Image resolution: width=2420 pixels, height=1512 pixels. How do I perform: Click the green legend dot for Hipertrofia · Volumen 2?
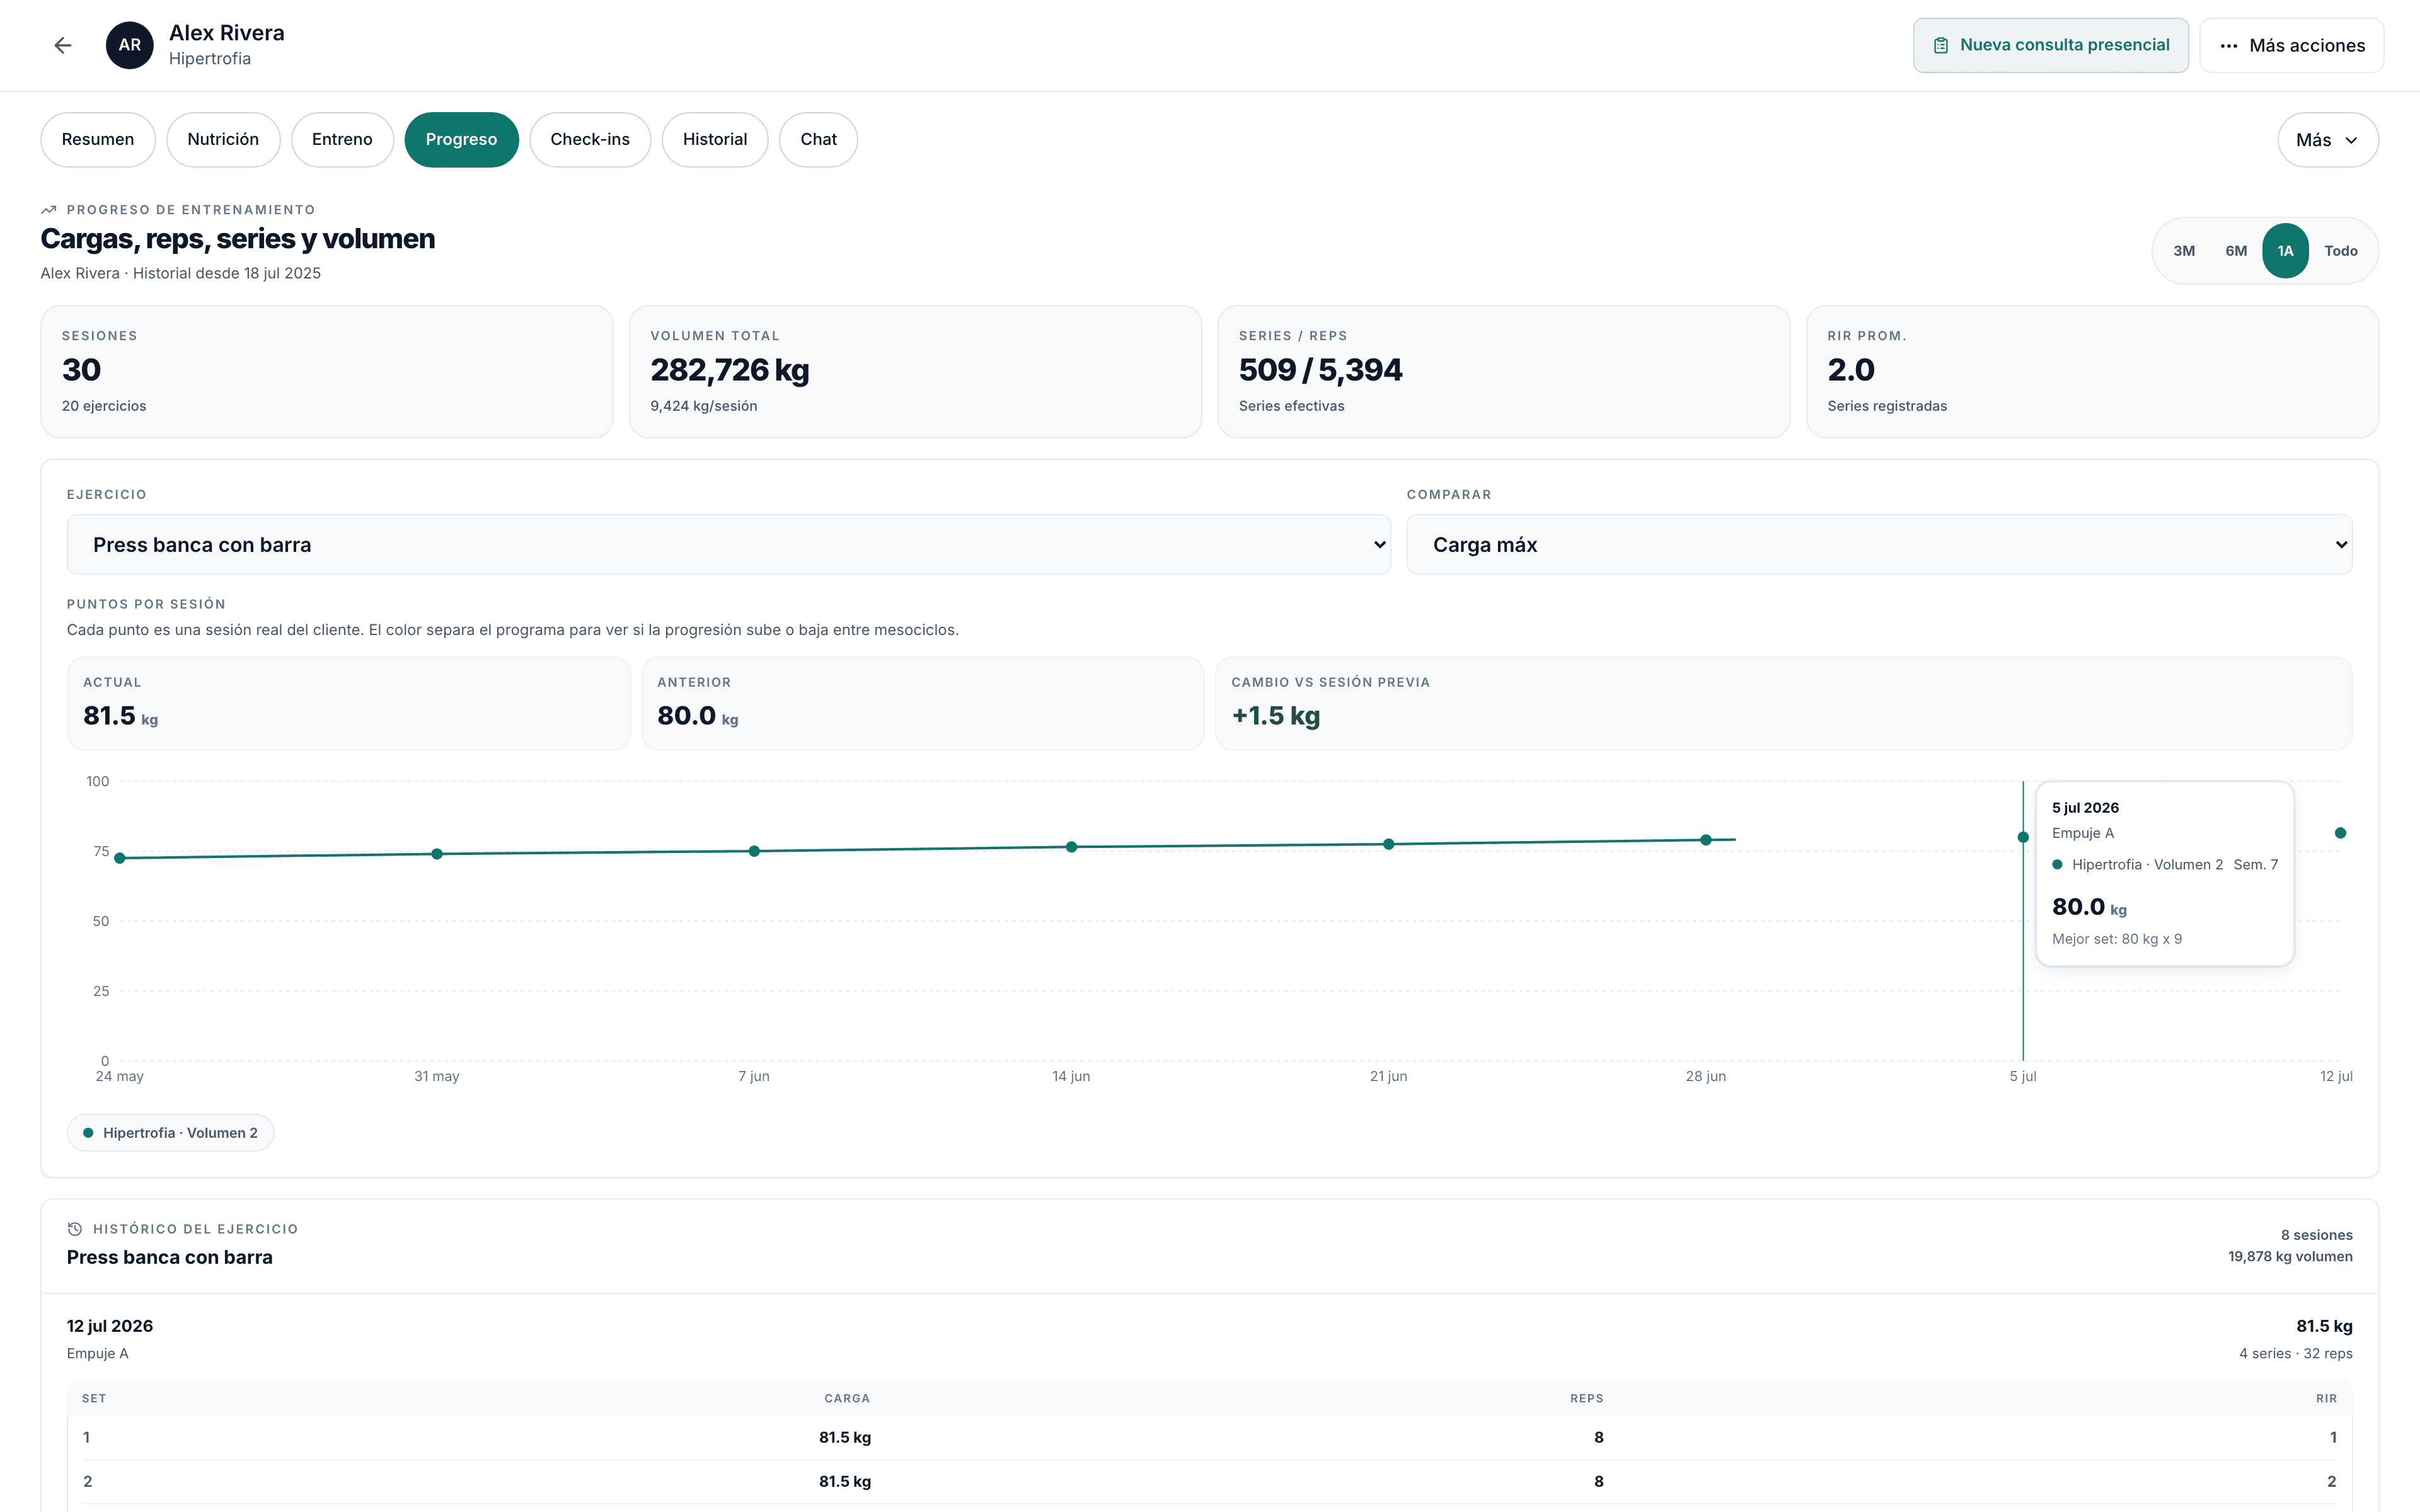point(88,1133)
